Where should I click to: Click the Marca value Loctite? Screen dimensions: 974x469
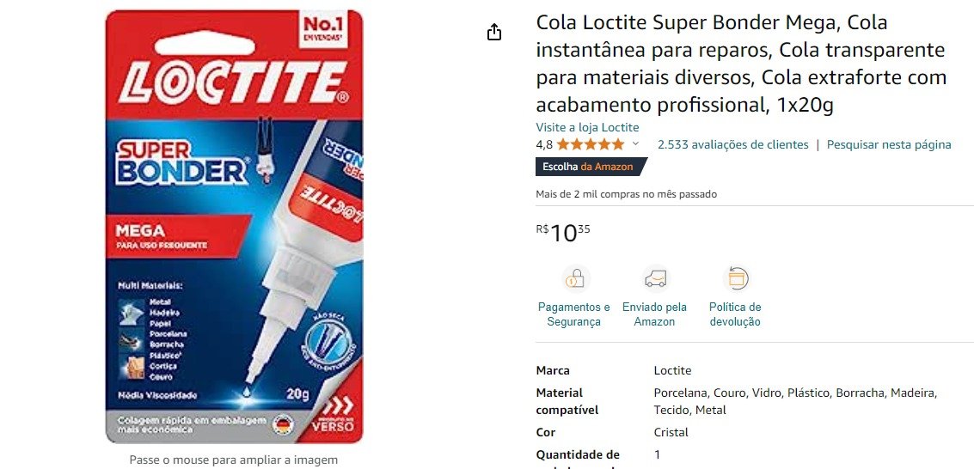pyautogui.click(x=672, y=370)
